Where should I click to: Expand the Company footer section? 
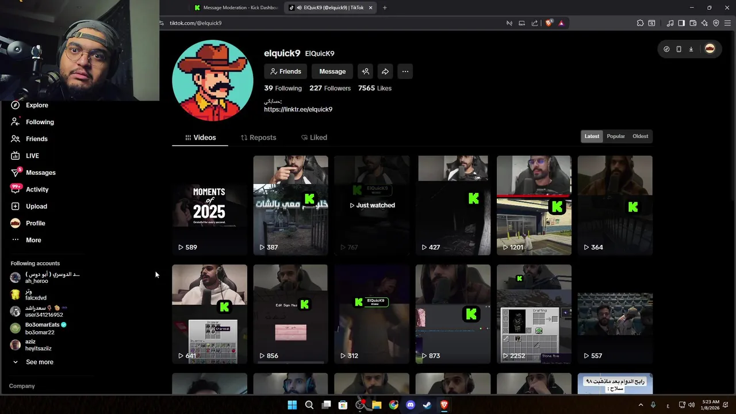point(22,386)
